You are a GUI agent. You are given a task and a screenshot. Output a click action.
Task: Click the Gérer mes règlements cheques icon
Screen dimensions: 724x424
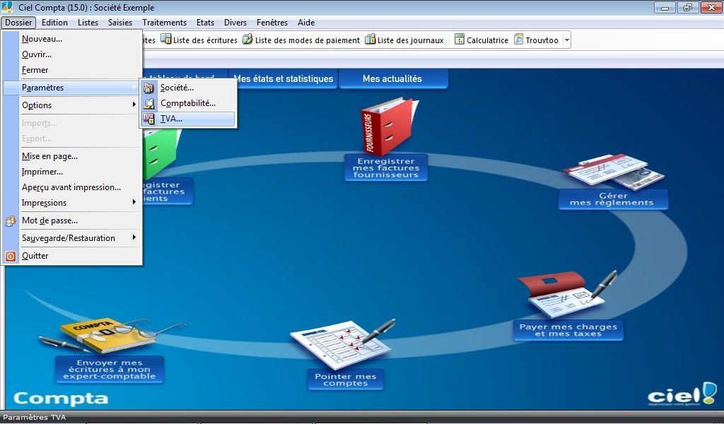614,172
